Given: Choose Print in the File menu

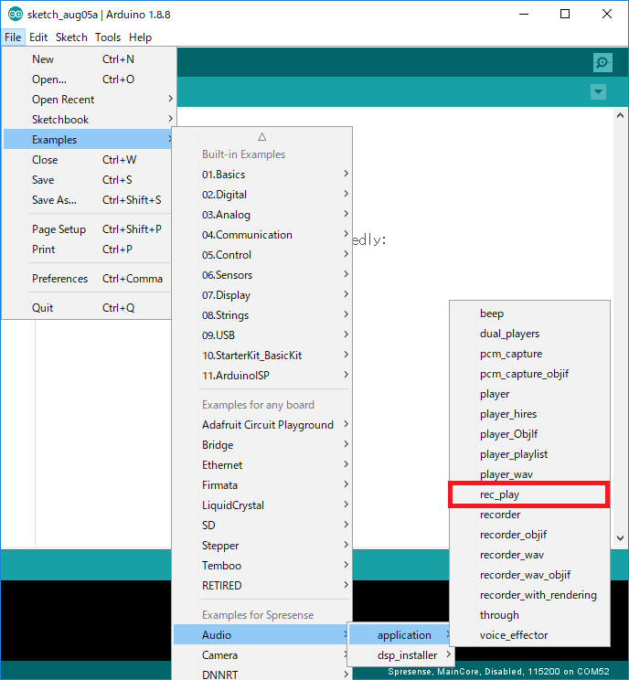Looking at the screenshot, I should pos(88,250).
